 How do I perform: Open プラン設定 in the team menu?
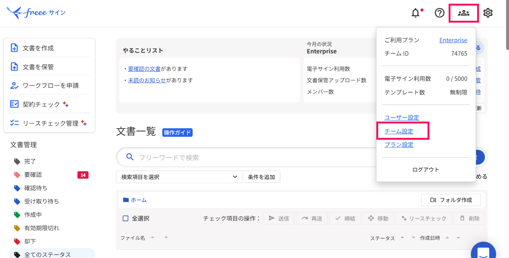399,145
